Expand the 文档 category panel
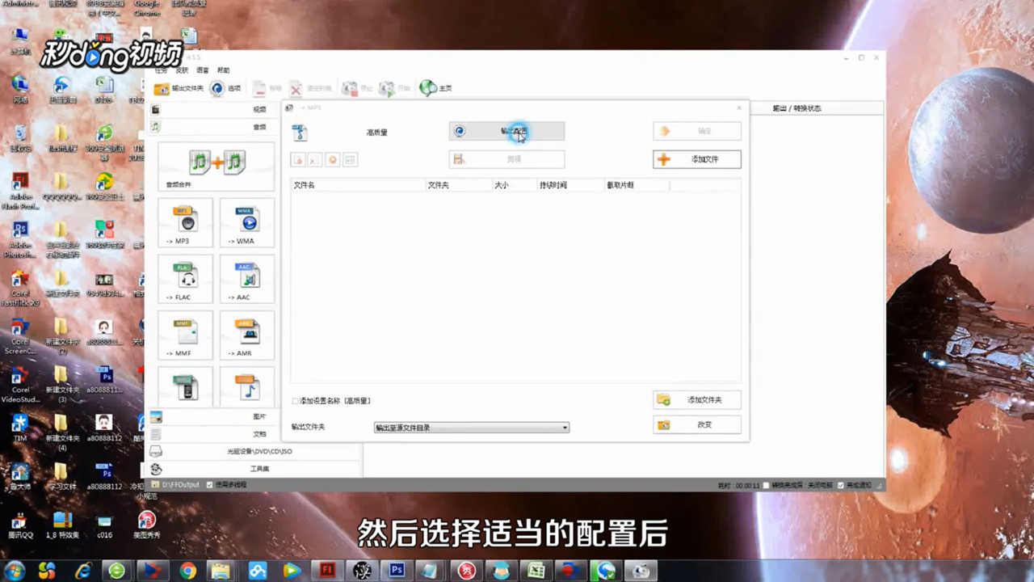 pyautogui.click(x=212, y=434)
